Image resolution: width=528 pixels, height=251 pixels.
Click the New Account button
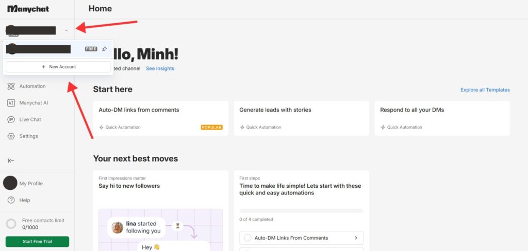[x=58, y=67]
